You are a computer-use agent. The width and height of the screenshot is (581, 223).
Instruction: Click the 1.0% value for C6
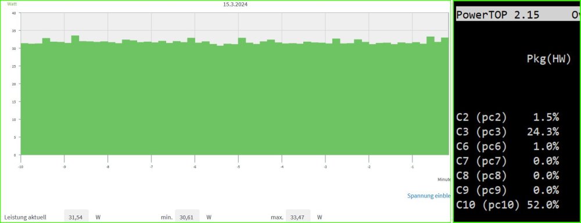point(546,146)
